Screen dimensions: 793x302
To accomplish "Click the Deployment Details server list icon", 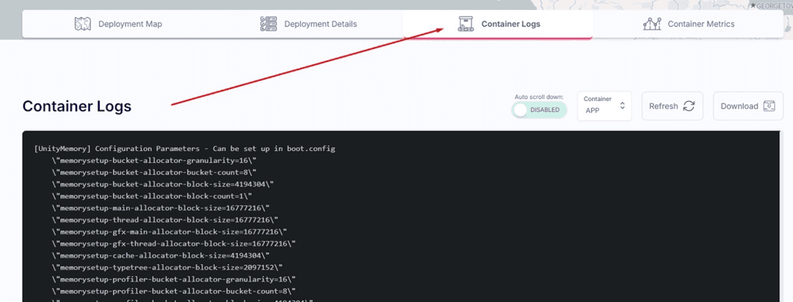I will tap(268, 23).
